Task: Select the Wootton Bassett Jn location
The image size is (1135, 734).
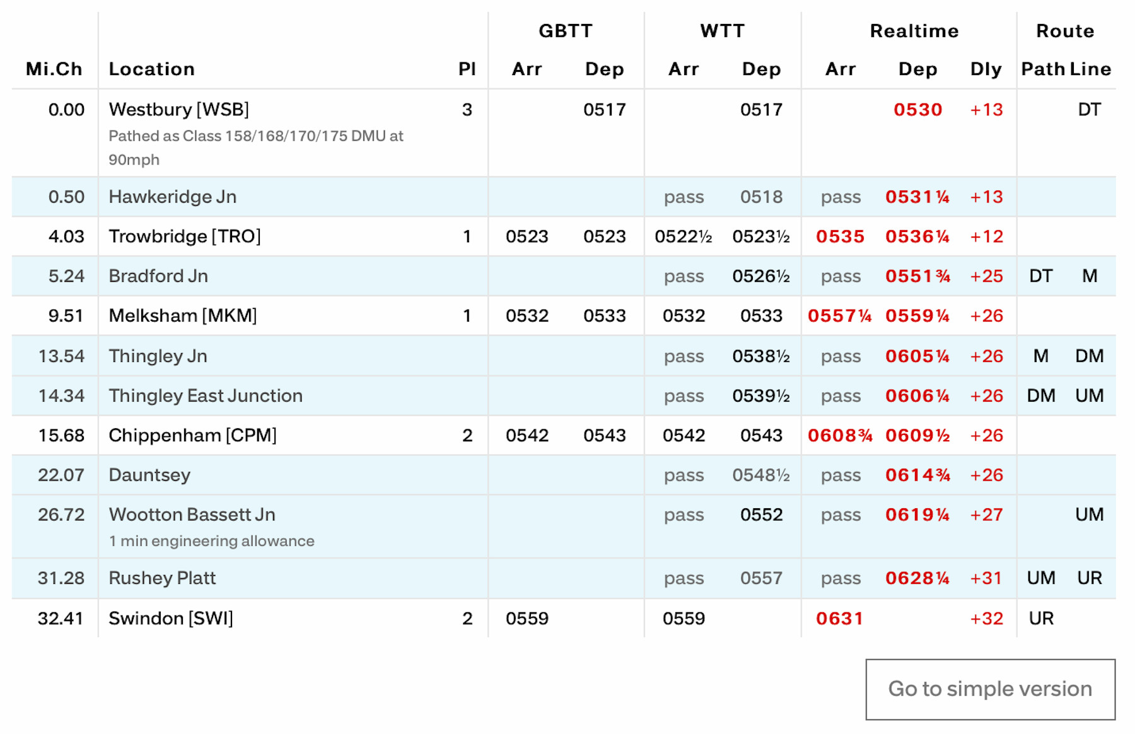Action: coord(192,515)
